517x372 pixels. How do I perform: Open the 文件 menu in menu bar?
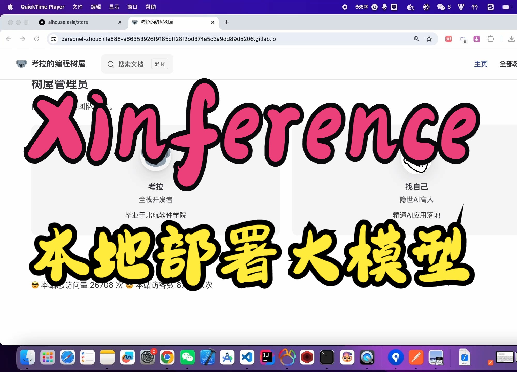(x=77, y=7)
